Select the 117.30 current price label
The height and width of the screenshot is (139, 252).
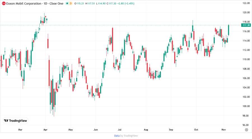point(246,25)
